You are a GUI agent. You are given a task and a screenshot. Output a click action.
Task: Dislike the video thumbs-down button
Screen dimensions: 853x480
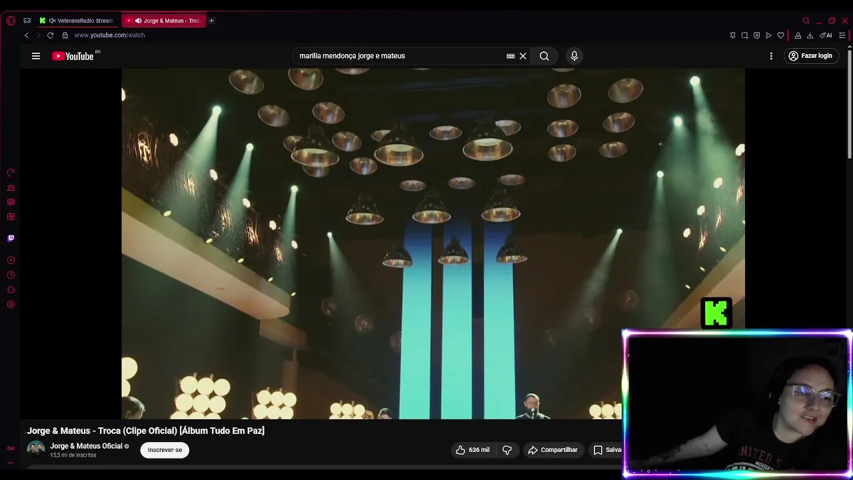pos(507,450)
